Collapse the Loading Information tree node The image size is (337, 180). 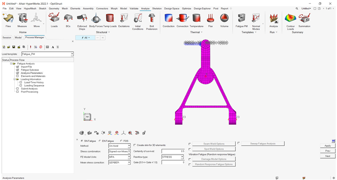[14, 79]
